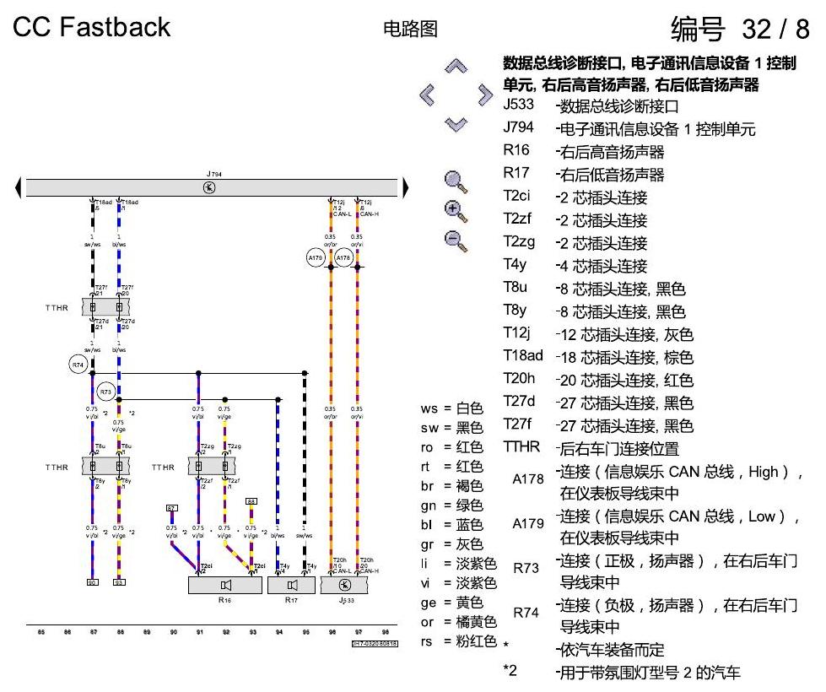Click the R16 legend entry
This screenshot has height=692, width=826.
click(x=584, y=152)
